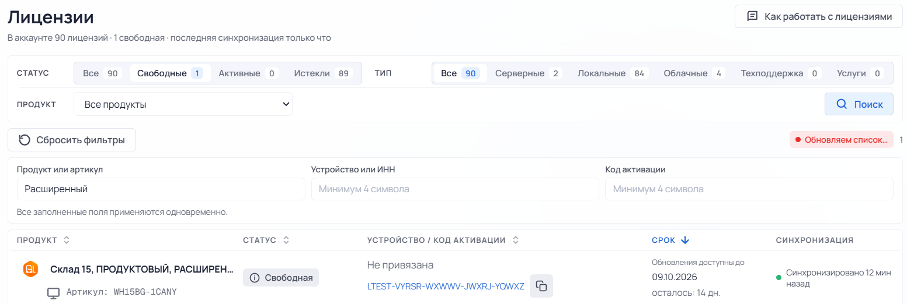Click the Склад 15, ПРОДУКТОВЫЙ product name
Viewport: 907px width, 304px height.
coord(142,269)
